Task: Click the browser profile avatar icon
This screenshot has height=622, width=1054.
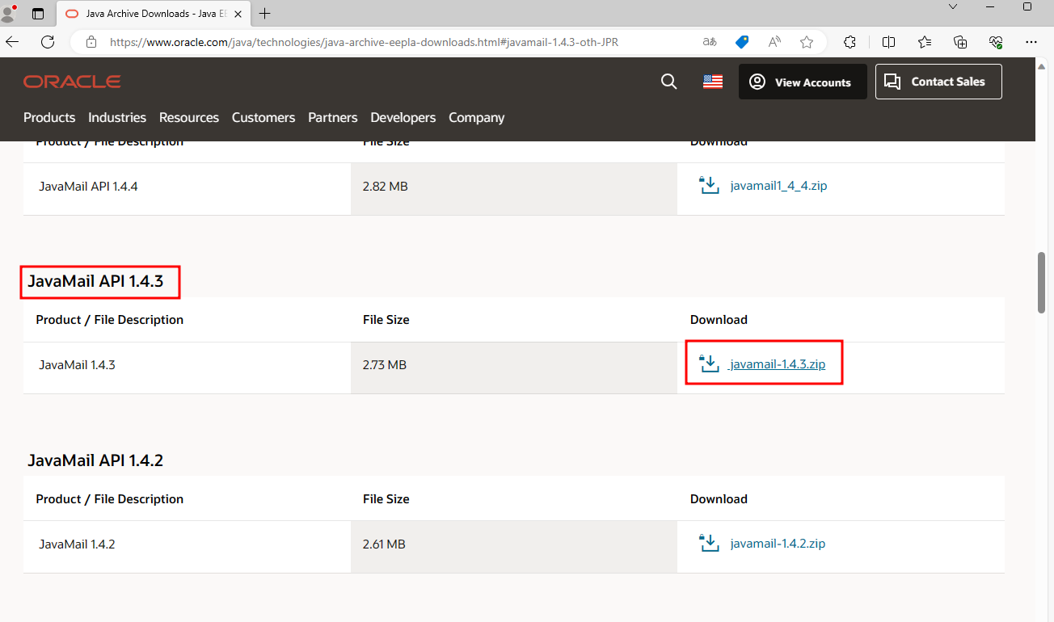Action: 10,13
